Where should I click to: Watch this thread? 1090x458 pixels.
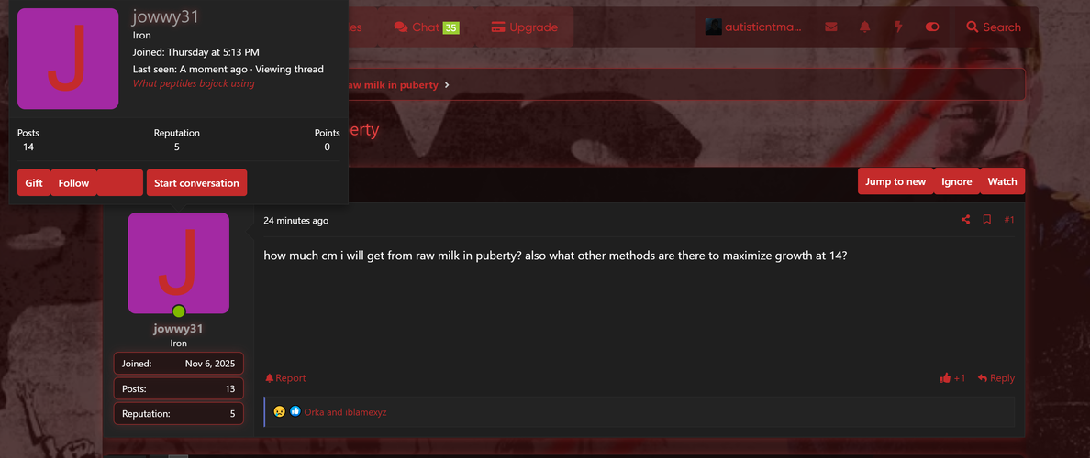(x=1003, y=181)
